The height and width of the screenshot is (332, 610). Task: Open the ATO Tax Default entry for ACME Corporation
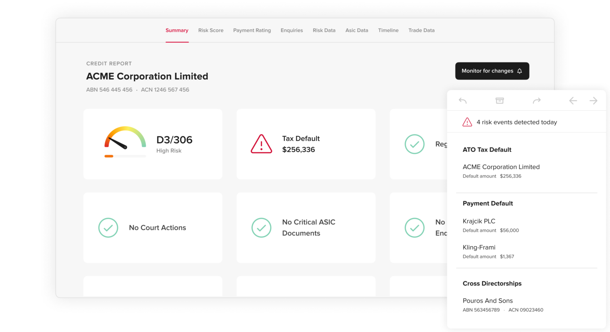(501, 167)
